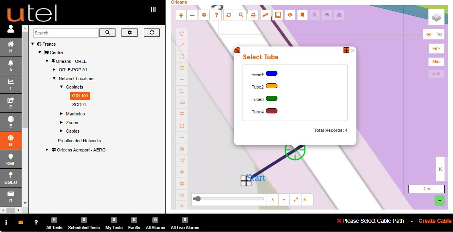Open the map search magnifier tool

(241, 15)
